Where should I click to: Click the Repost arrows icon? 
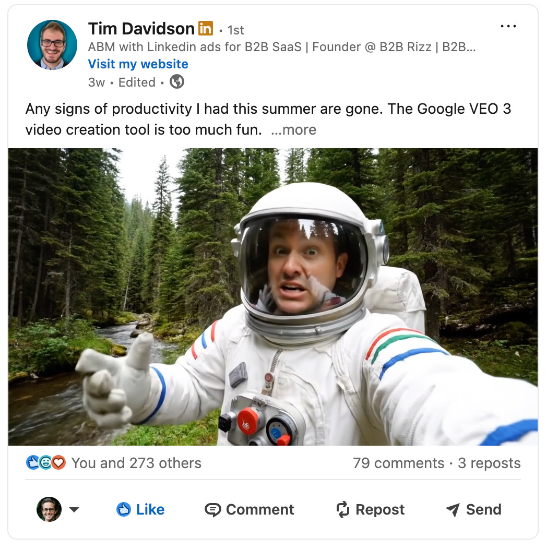(x=343, y=509)
